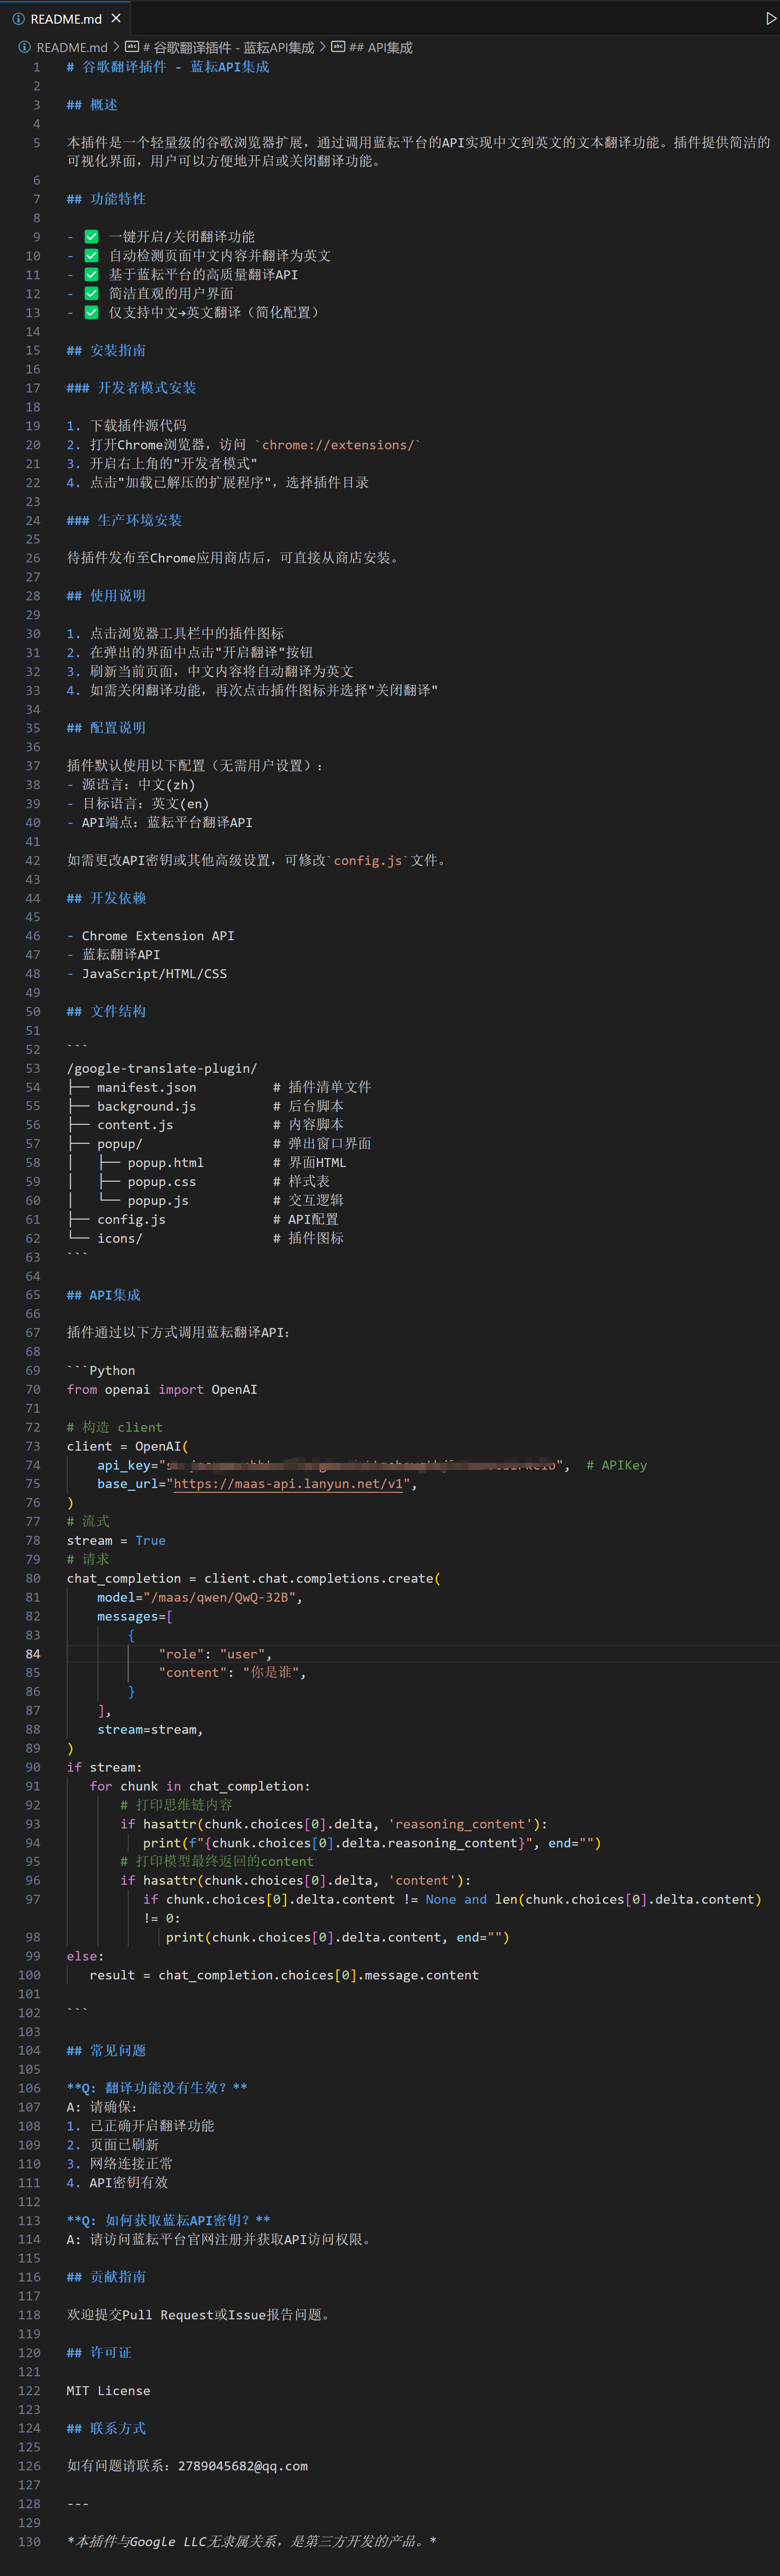
Task: Click 'manifest.json' in the file tree block
Action: click(147, 1087)
